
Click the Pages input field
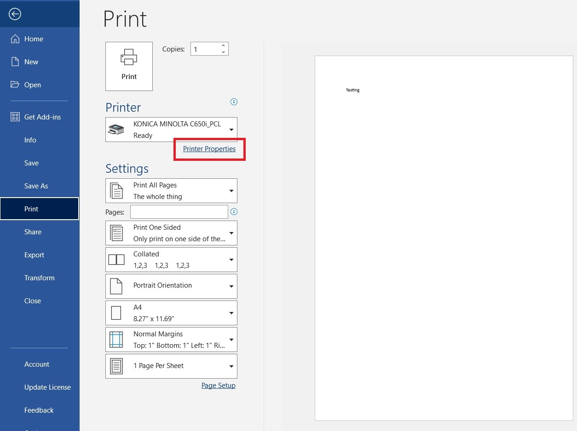click(x=179, y=212)
